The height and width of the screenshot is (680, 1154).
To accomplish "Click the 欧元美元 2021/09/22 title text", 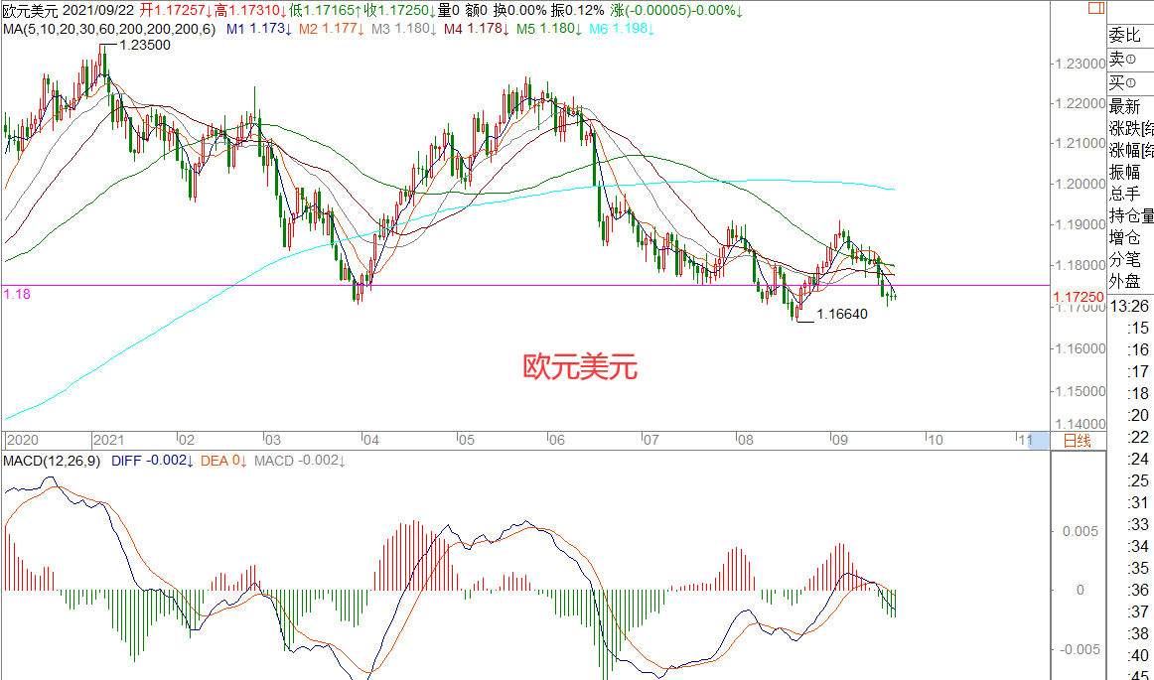I will point(69,10).
